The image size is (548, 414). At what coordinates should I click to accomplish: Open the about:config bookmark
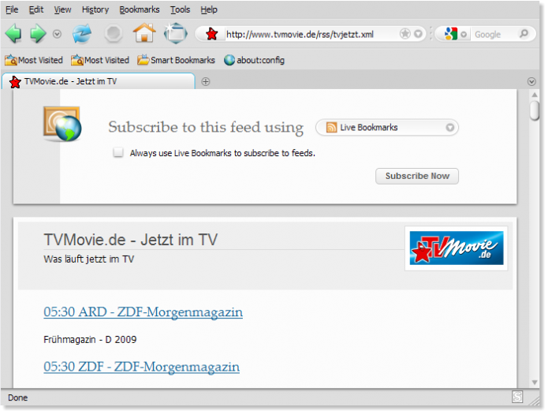[x=254, y=60]
